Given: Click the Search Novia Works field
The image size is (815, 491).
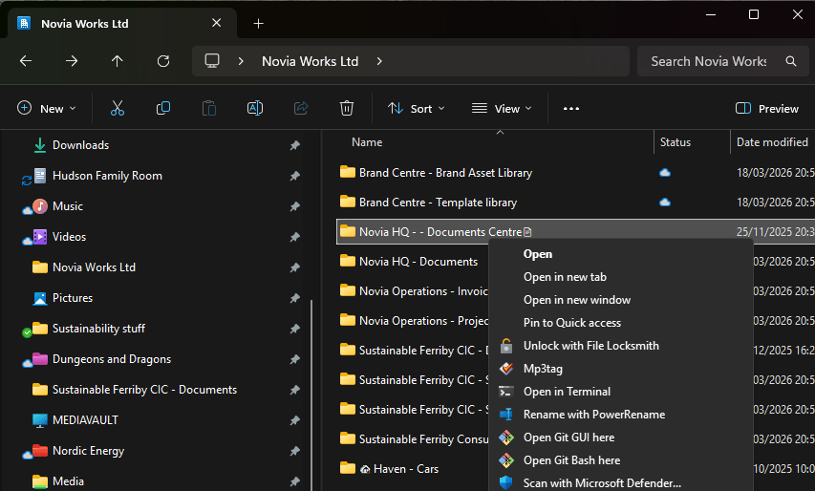Looking at the screenshot, I should click(708, 61).
